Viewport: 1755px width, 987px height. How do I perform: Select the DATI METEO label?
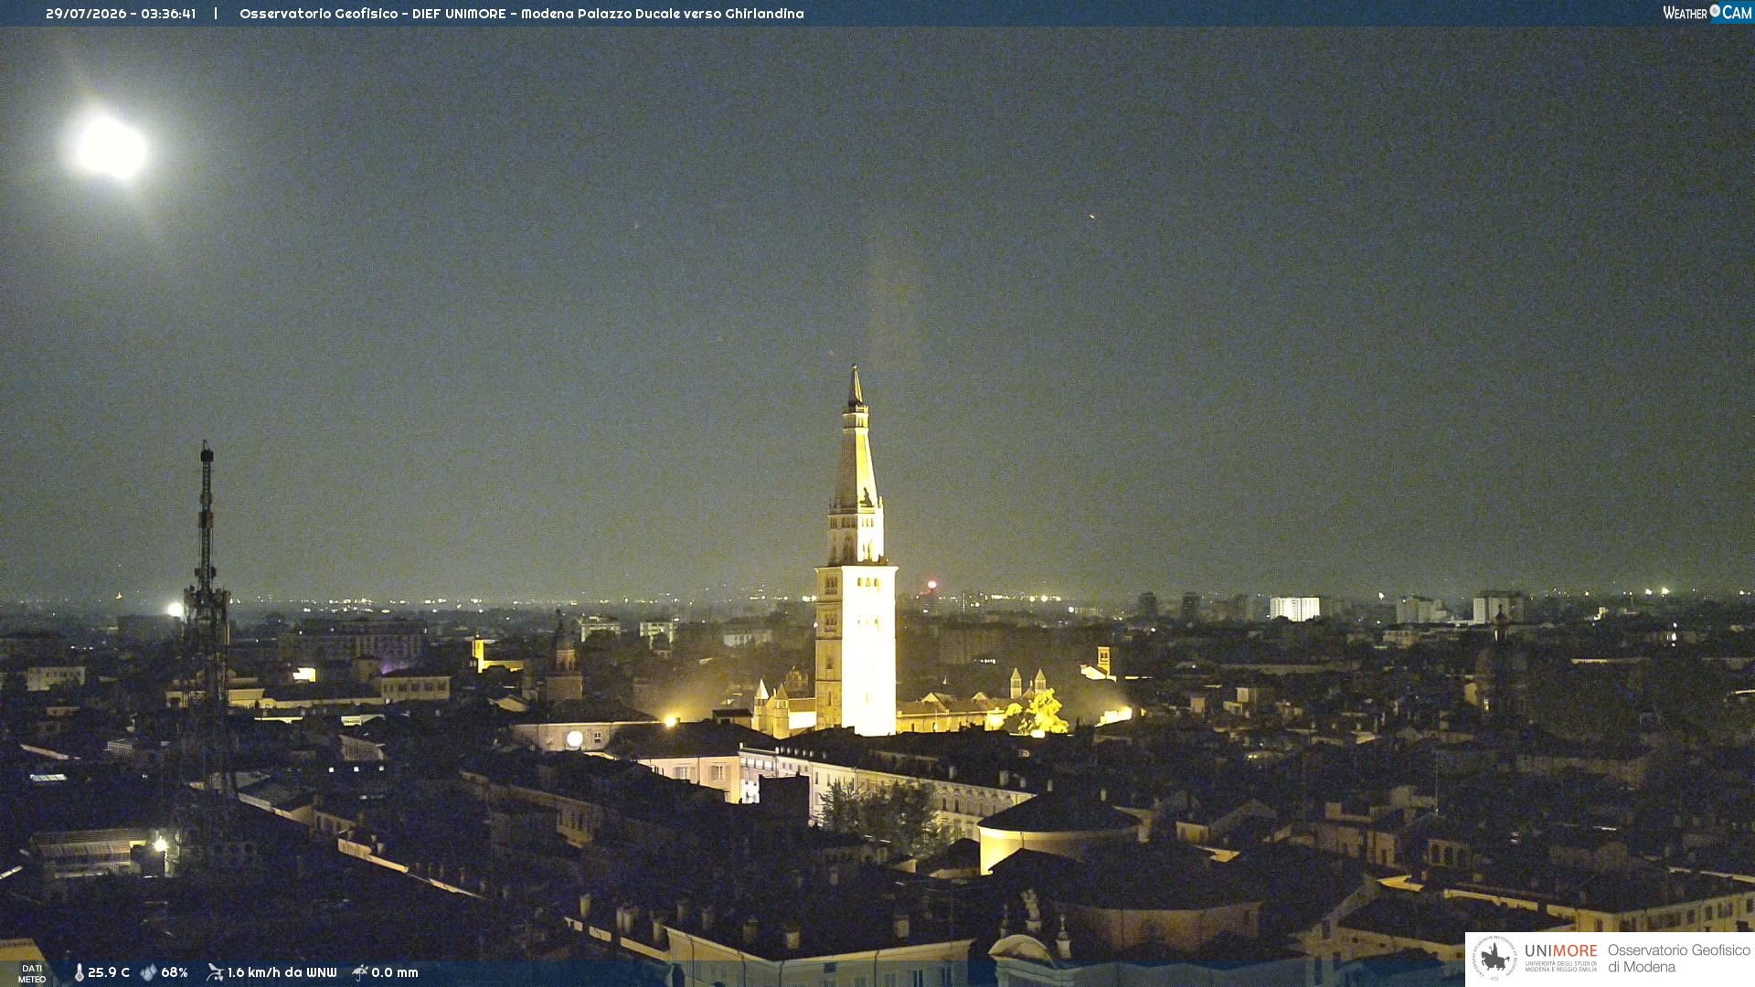[x=32, y=973]
